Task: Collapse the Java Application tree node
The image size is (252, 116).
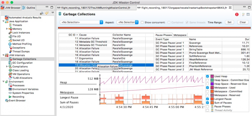Action: click(4, 21)
